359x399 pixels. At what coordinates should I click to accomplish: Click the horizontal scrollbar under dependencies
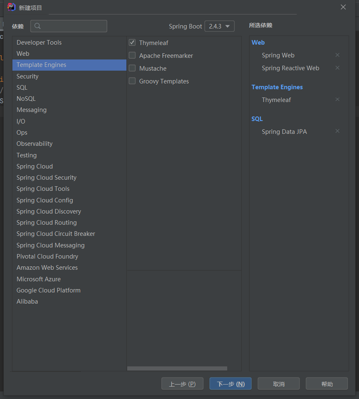coord(177,368)
